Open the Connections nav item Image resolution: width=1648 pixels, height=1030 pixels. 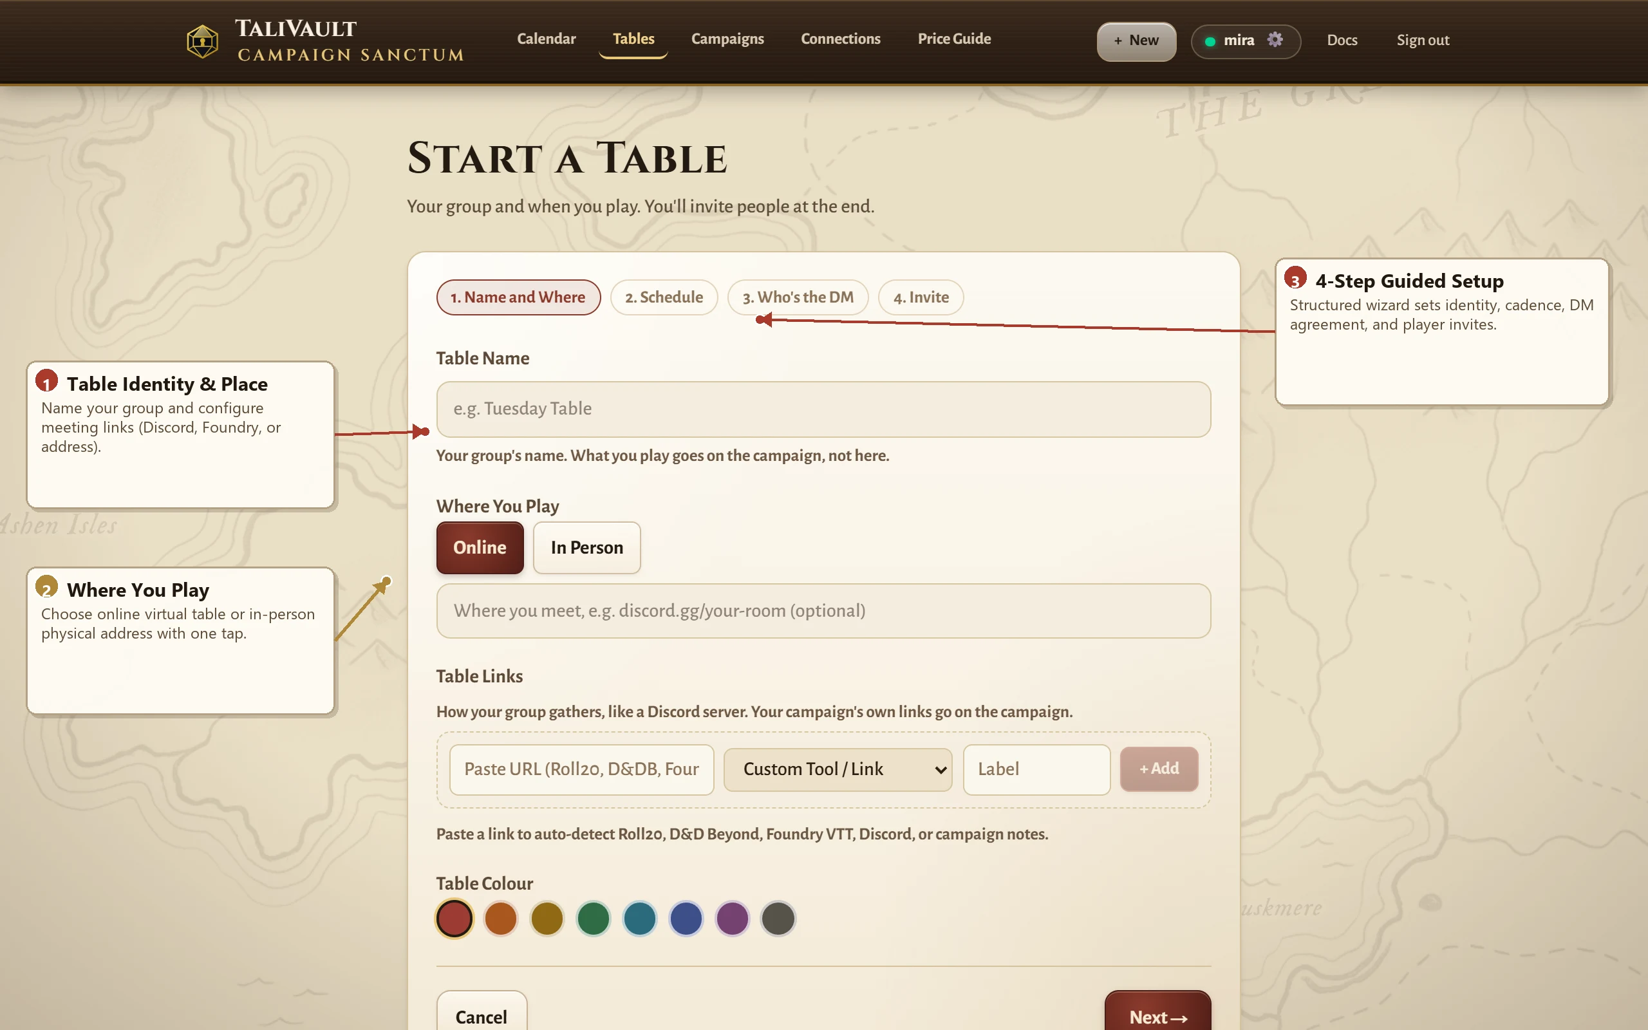[840, 39]
